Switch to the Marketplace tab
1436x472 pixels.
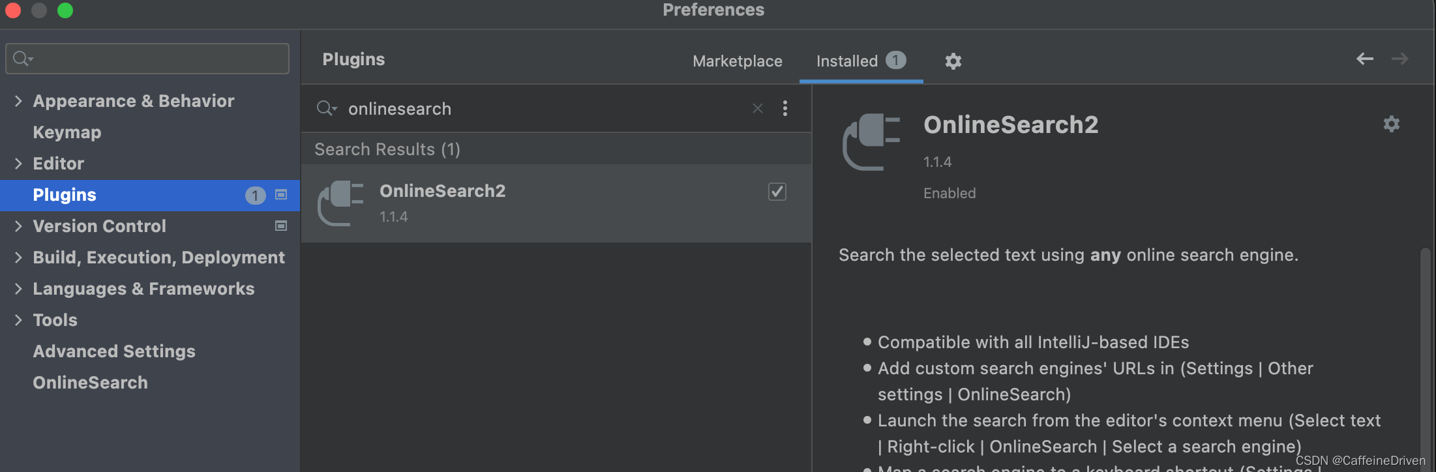(x=738, y=61)
